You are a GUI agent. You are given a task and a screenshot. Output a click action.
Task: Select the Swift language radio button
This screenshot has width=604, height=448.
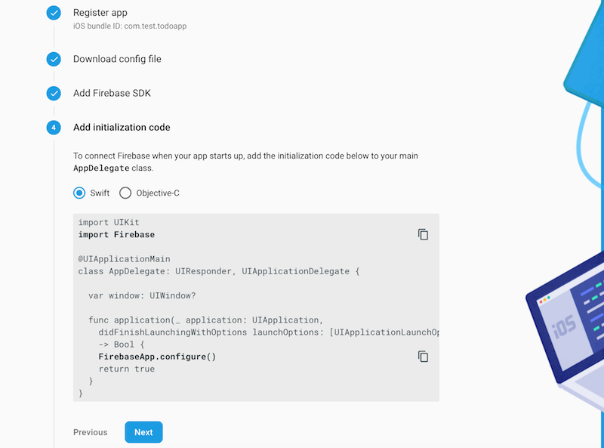pos(79,193)
